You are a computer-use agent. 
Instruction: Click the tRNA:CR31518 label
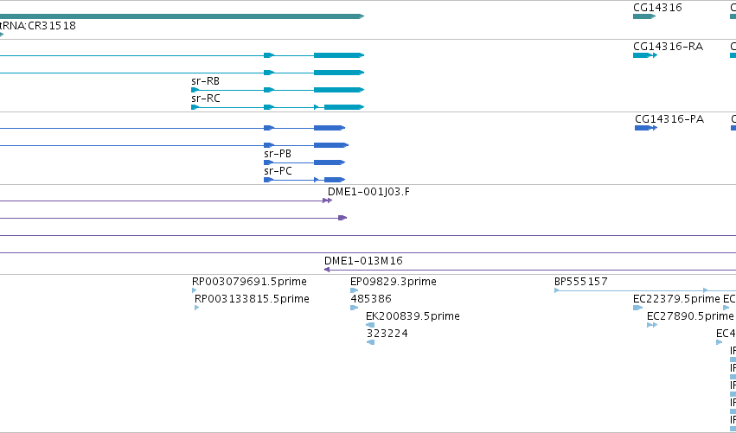coord(37,26)
